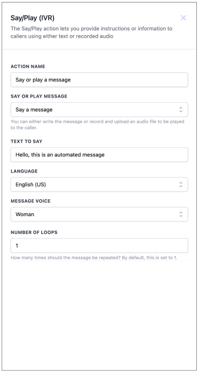Screen dimensions: 200x372
Task: Click the SAY OR PLAY MESSAGE label
Action: click(x=39, y=97)
